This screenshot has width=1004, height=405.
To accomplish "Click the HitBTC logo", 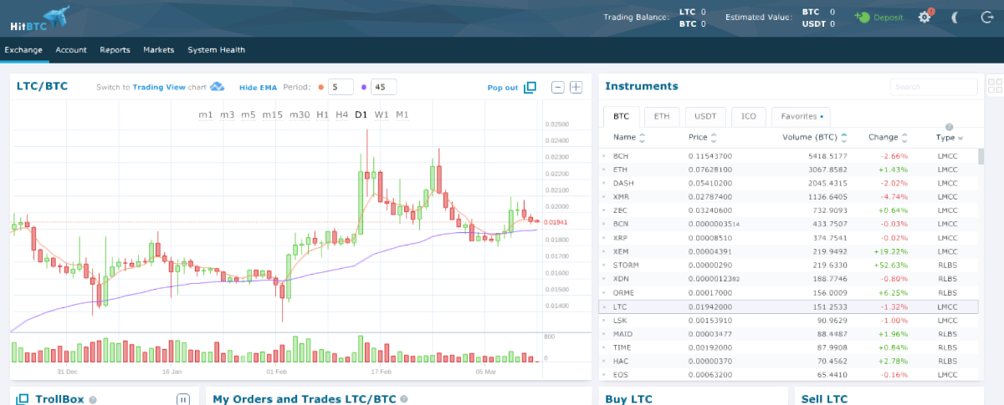I will click(38, 18).
